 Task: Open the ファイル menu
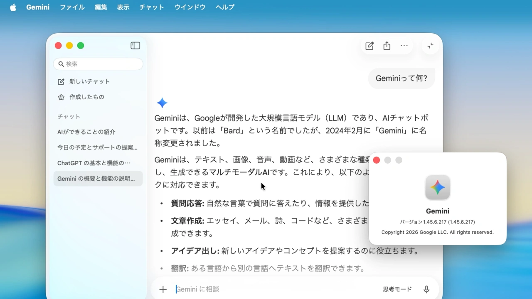click(72, 7)
